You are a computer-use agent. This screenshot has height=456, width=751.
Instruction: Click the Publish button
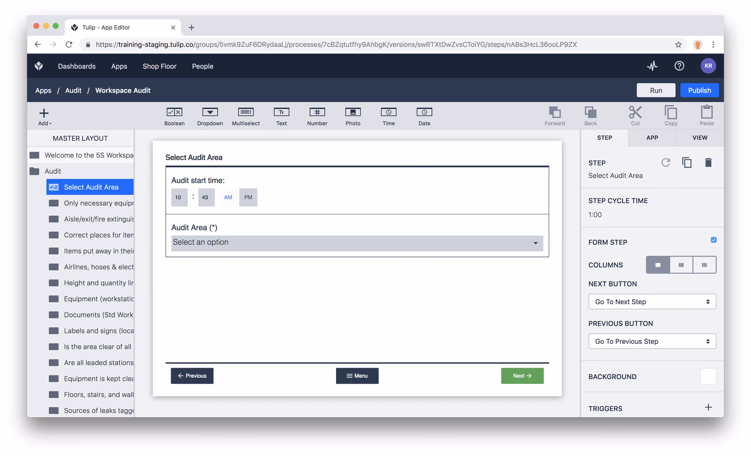(x=699, y=90)
